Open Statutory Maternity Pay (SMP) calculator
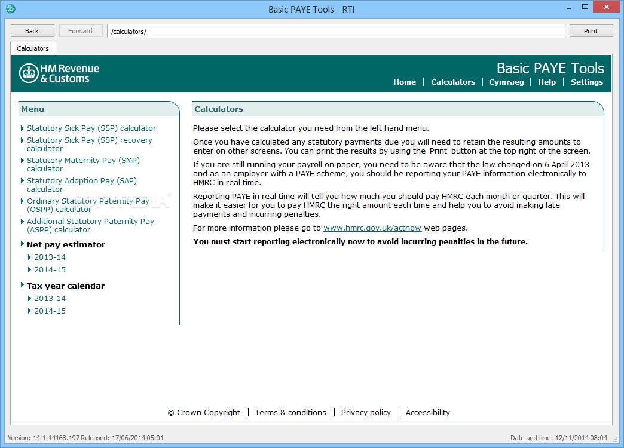 click(83, 164)
